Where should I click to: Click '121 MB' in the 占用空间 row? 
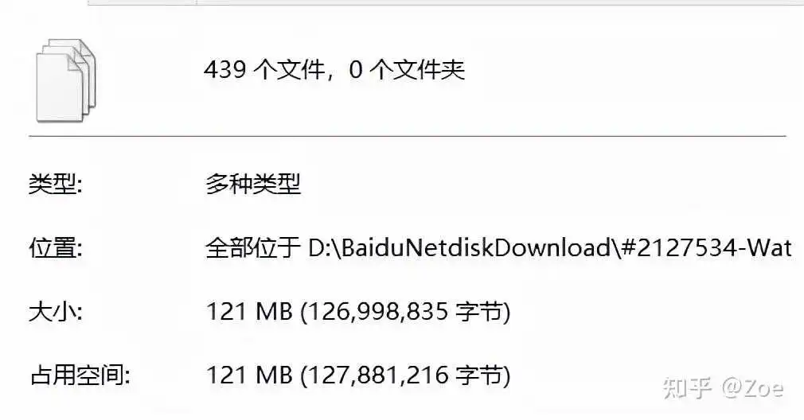tap(249, 375)
